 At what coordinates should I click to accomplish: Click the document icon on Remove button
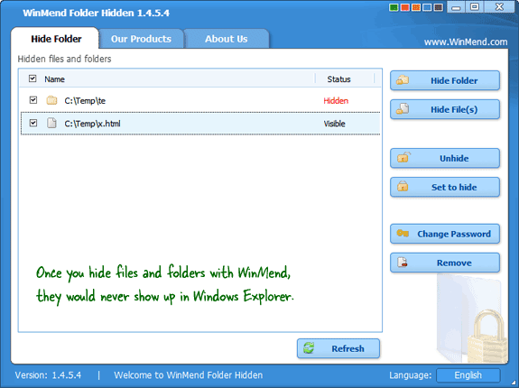(x=403, y=263)
